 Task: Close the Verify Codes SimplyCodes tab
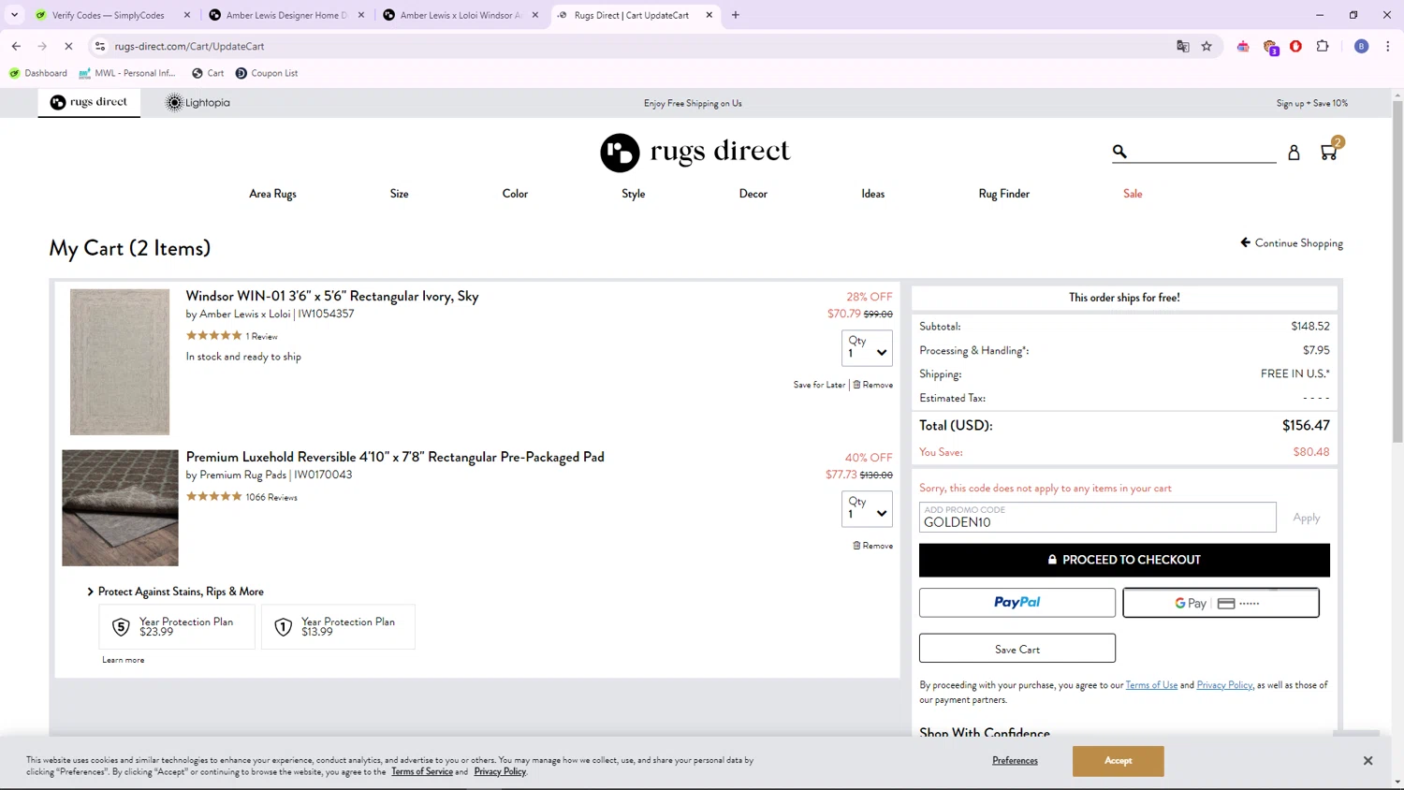point(187,15)
